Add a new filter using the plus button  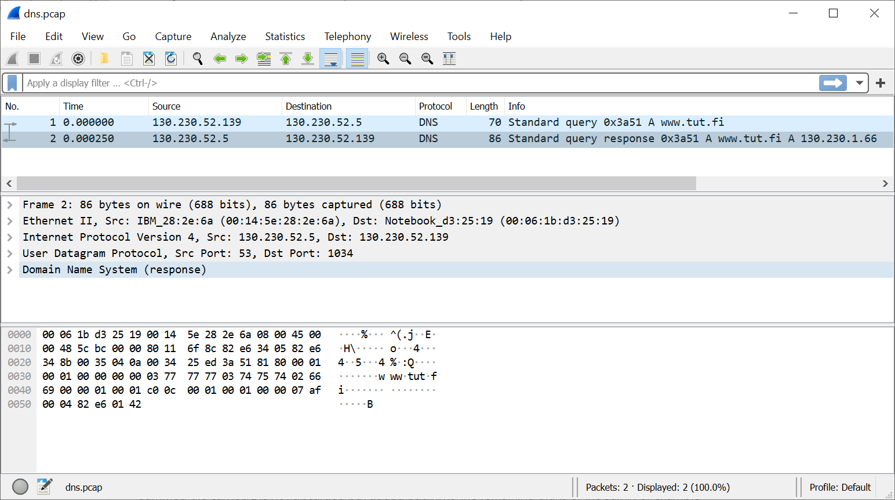click(880, 82)
